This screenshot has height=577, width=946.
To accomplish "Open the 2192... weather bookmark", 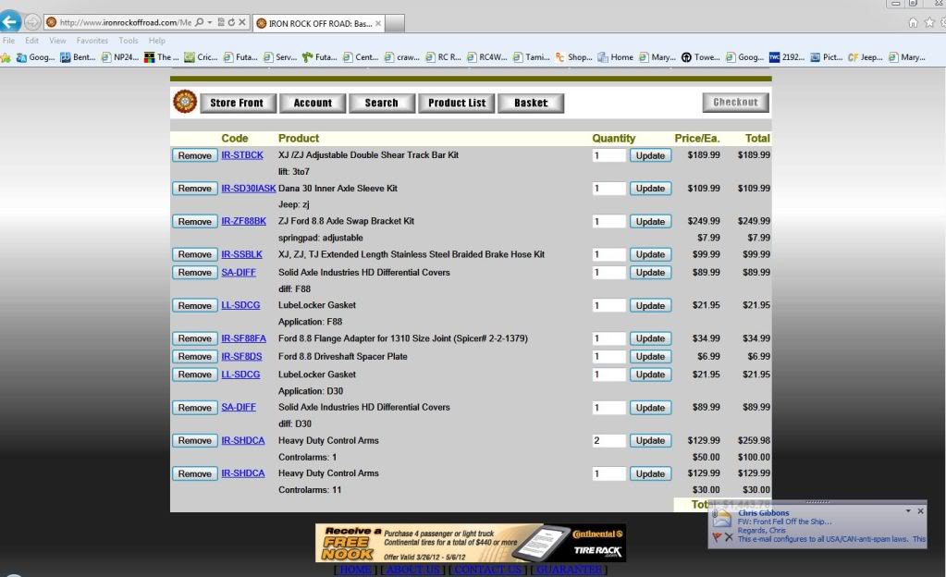I will coord(787,57).
